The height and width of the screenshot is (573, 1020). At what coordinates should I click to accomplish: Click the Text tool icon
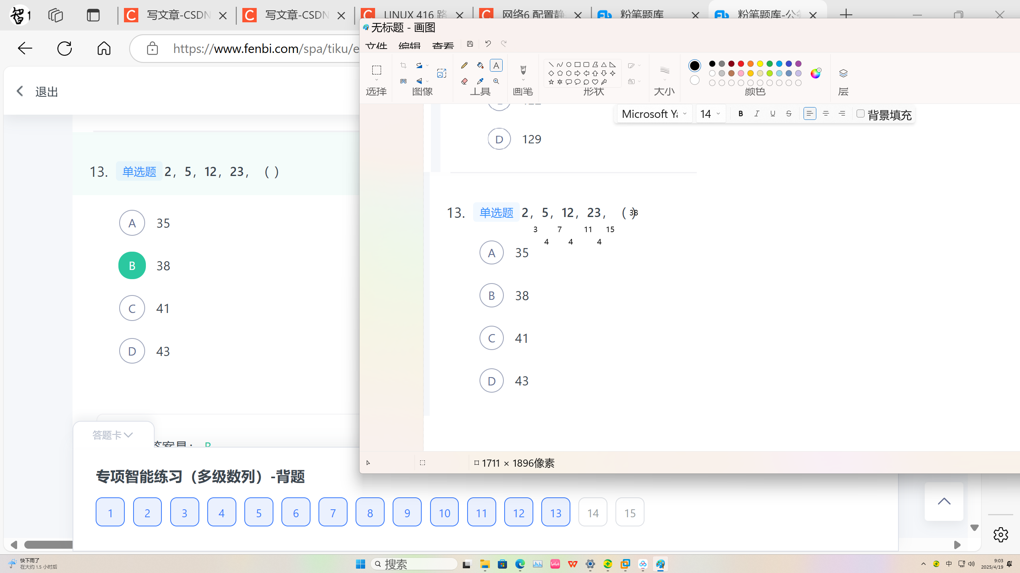pyautogui.click(x=496, y=65)
